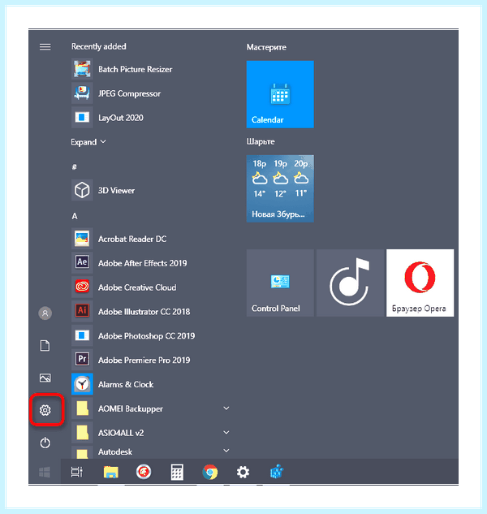Click the ASIO4ALL v2 folder icon
Viewport: 487px width, 514px height.
click(82, 432)
